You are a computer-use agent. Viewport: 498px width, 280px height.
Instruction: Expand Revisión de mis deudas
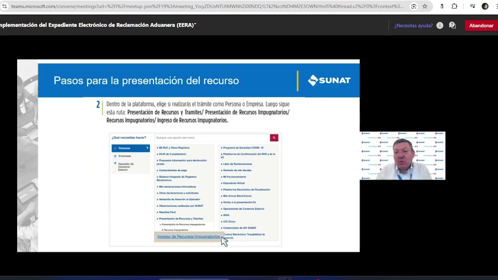click(x=237, y=170)
